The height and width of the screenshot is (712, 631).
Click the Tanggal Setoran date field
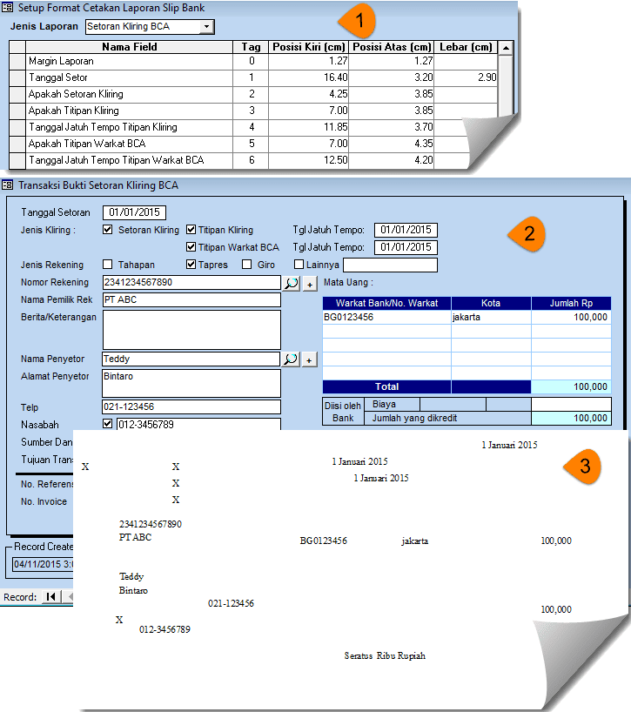pyautogui.click(x=134, y=212)
